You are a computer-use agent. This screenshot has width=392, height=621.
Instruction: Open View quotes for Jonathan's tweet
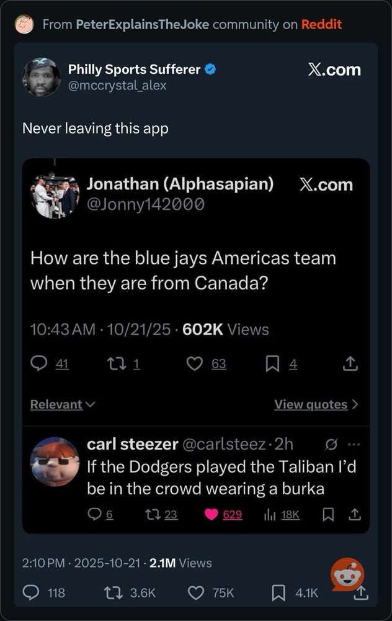click(316, 404)
